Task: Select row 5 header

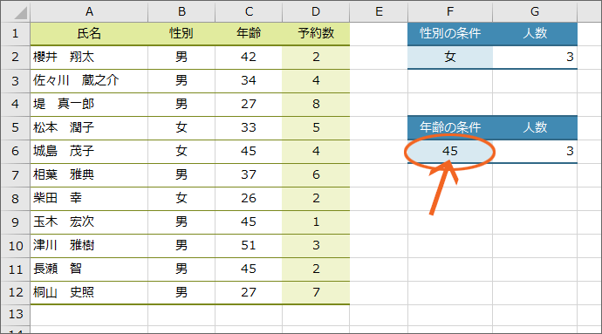Action: (x=16, y=128)
